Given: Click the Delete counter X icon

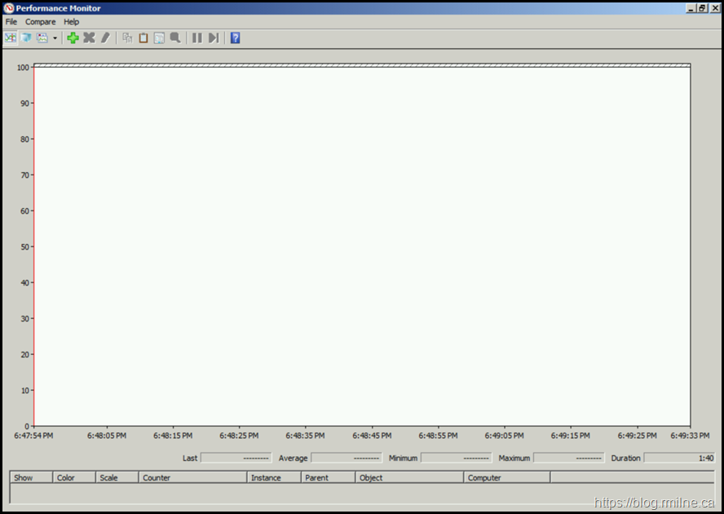Looking at the screenshot, I should (x=89, y=38).
